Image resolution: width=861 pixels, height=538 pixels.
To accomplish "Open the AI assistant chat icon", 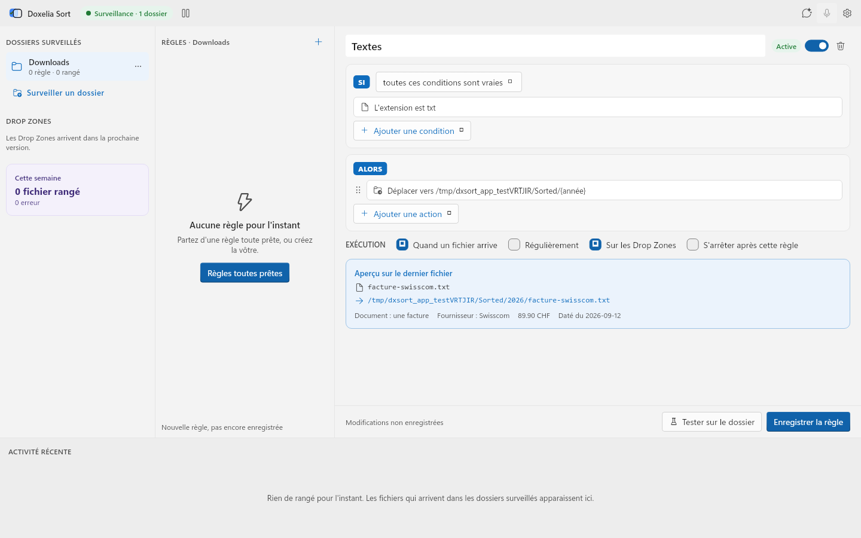I will (x=807, y=13).
